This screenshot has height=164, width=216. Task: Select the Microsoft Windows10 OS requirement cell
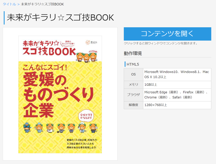click(x=177, y=74)
